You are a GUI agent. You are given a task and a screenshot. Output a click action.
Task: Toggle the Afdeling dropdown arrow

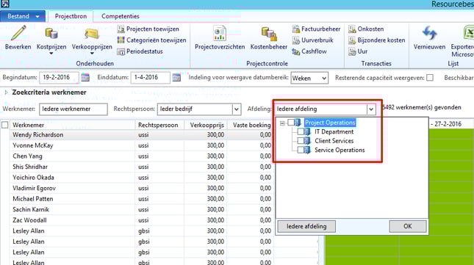(371, 109)
